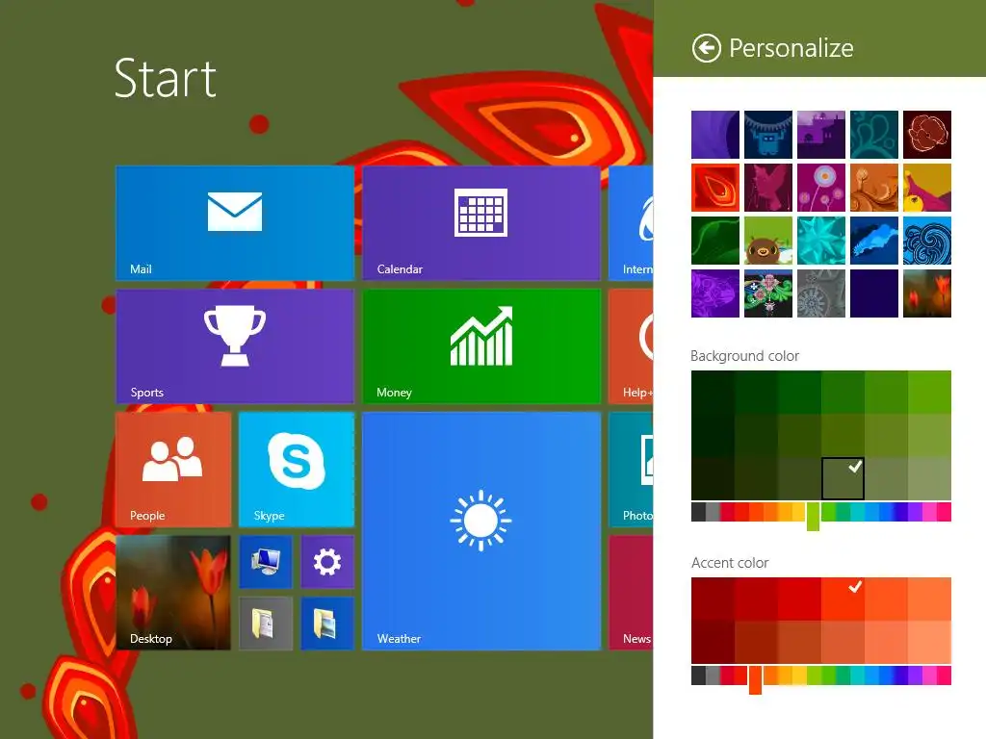Image resolution: width=986 pixels, height=739 pixels.
Task: Open the Weather tile
Action: pos(481,531)
